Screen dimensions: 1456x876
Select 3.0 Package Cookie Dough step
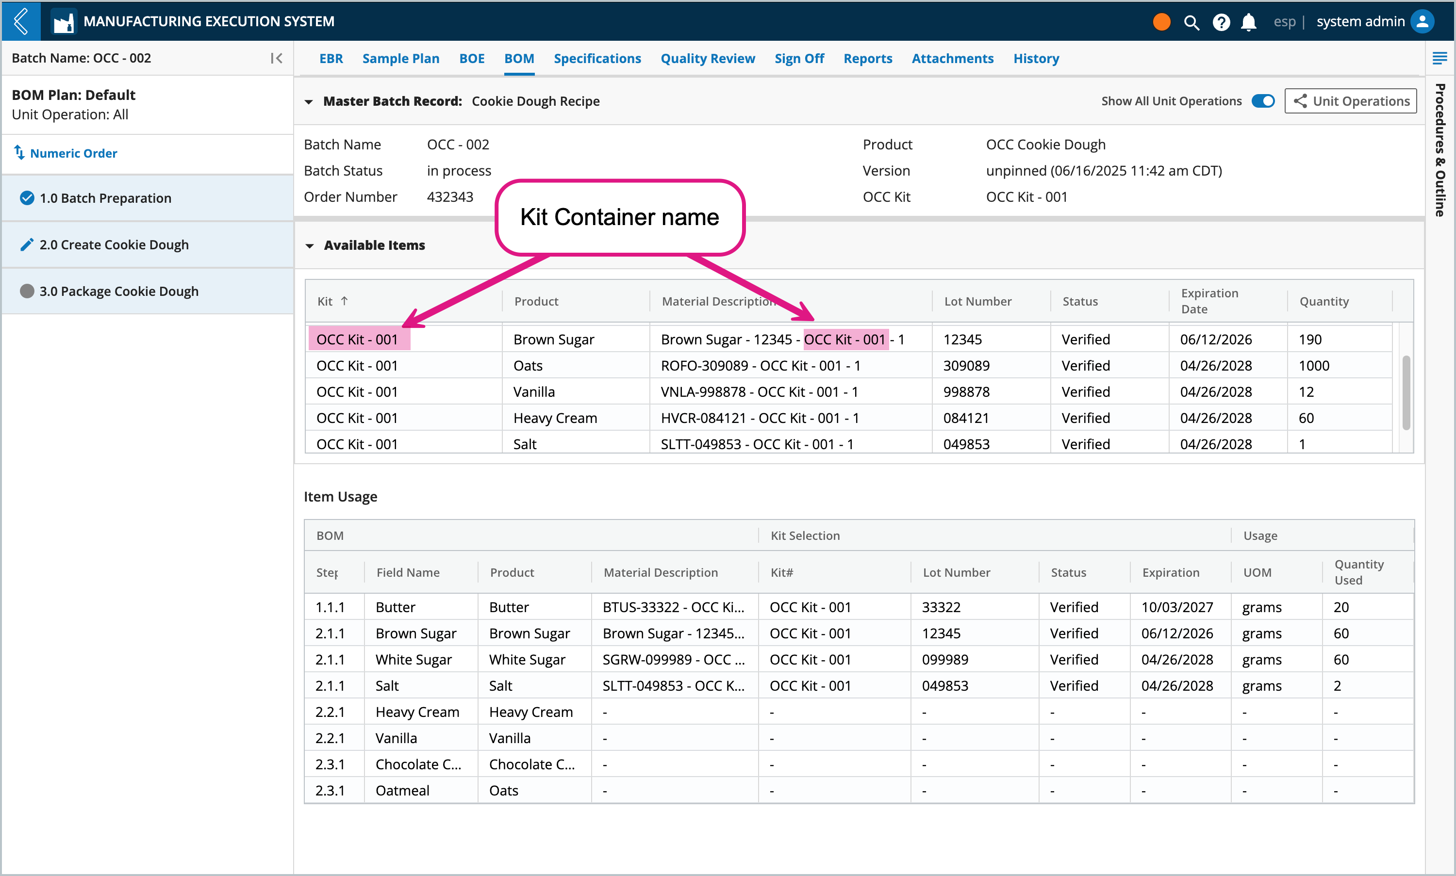(148, 291)
